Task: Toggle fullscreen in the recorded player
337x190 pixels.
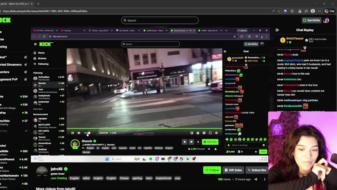Action: [210, 133]
